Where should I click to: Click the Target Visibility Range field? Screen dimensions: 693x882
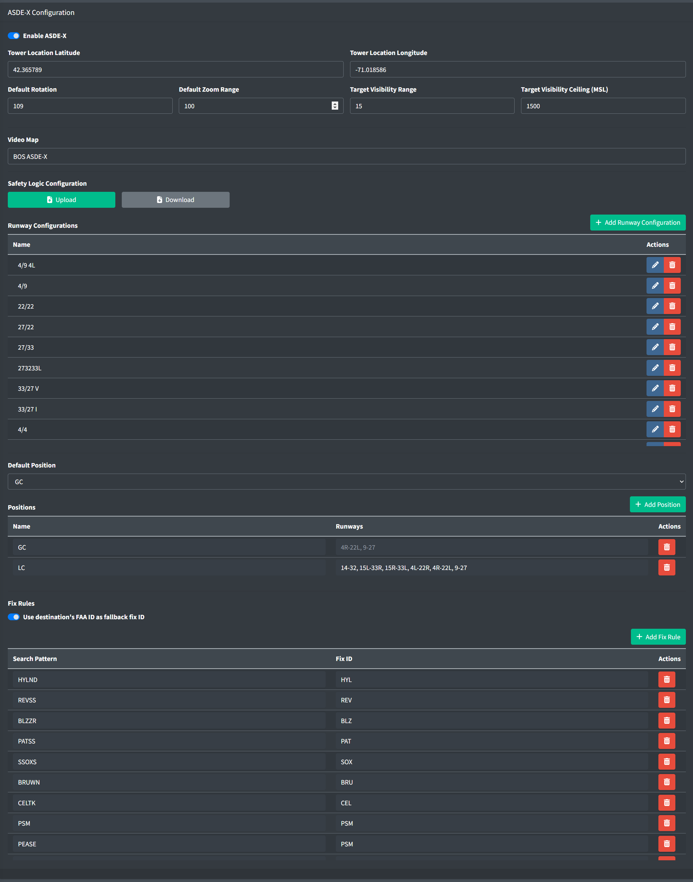point(432,106)
